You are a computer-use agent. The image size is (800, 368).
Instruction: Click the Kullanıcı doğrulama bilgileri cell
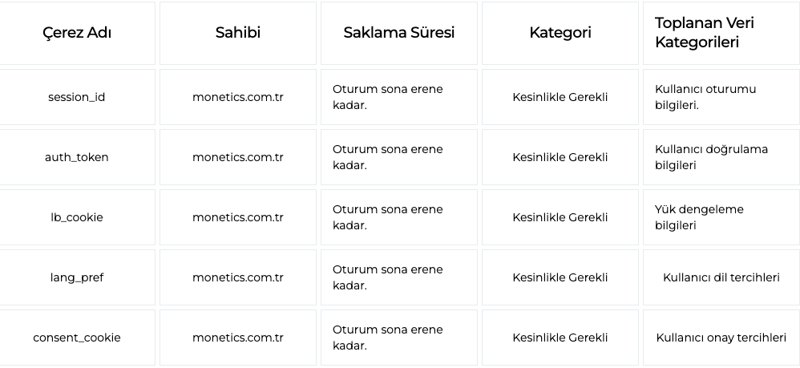721,157
